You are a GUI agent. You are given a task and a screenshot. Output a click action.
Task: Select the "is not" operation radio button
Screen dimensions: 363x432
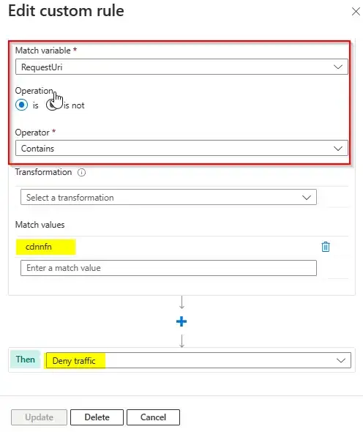pos(52,105)
